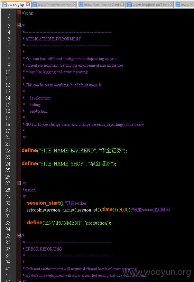This screenshot has height=282, width=194.
Task: Collapse the comment fold marker on line 3
Action: 19,25
